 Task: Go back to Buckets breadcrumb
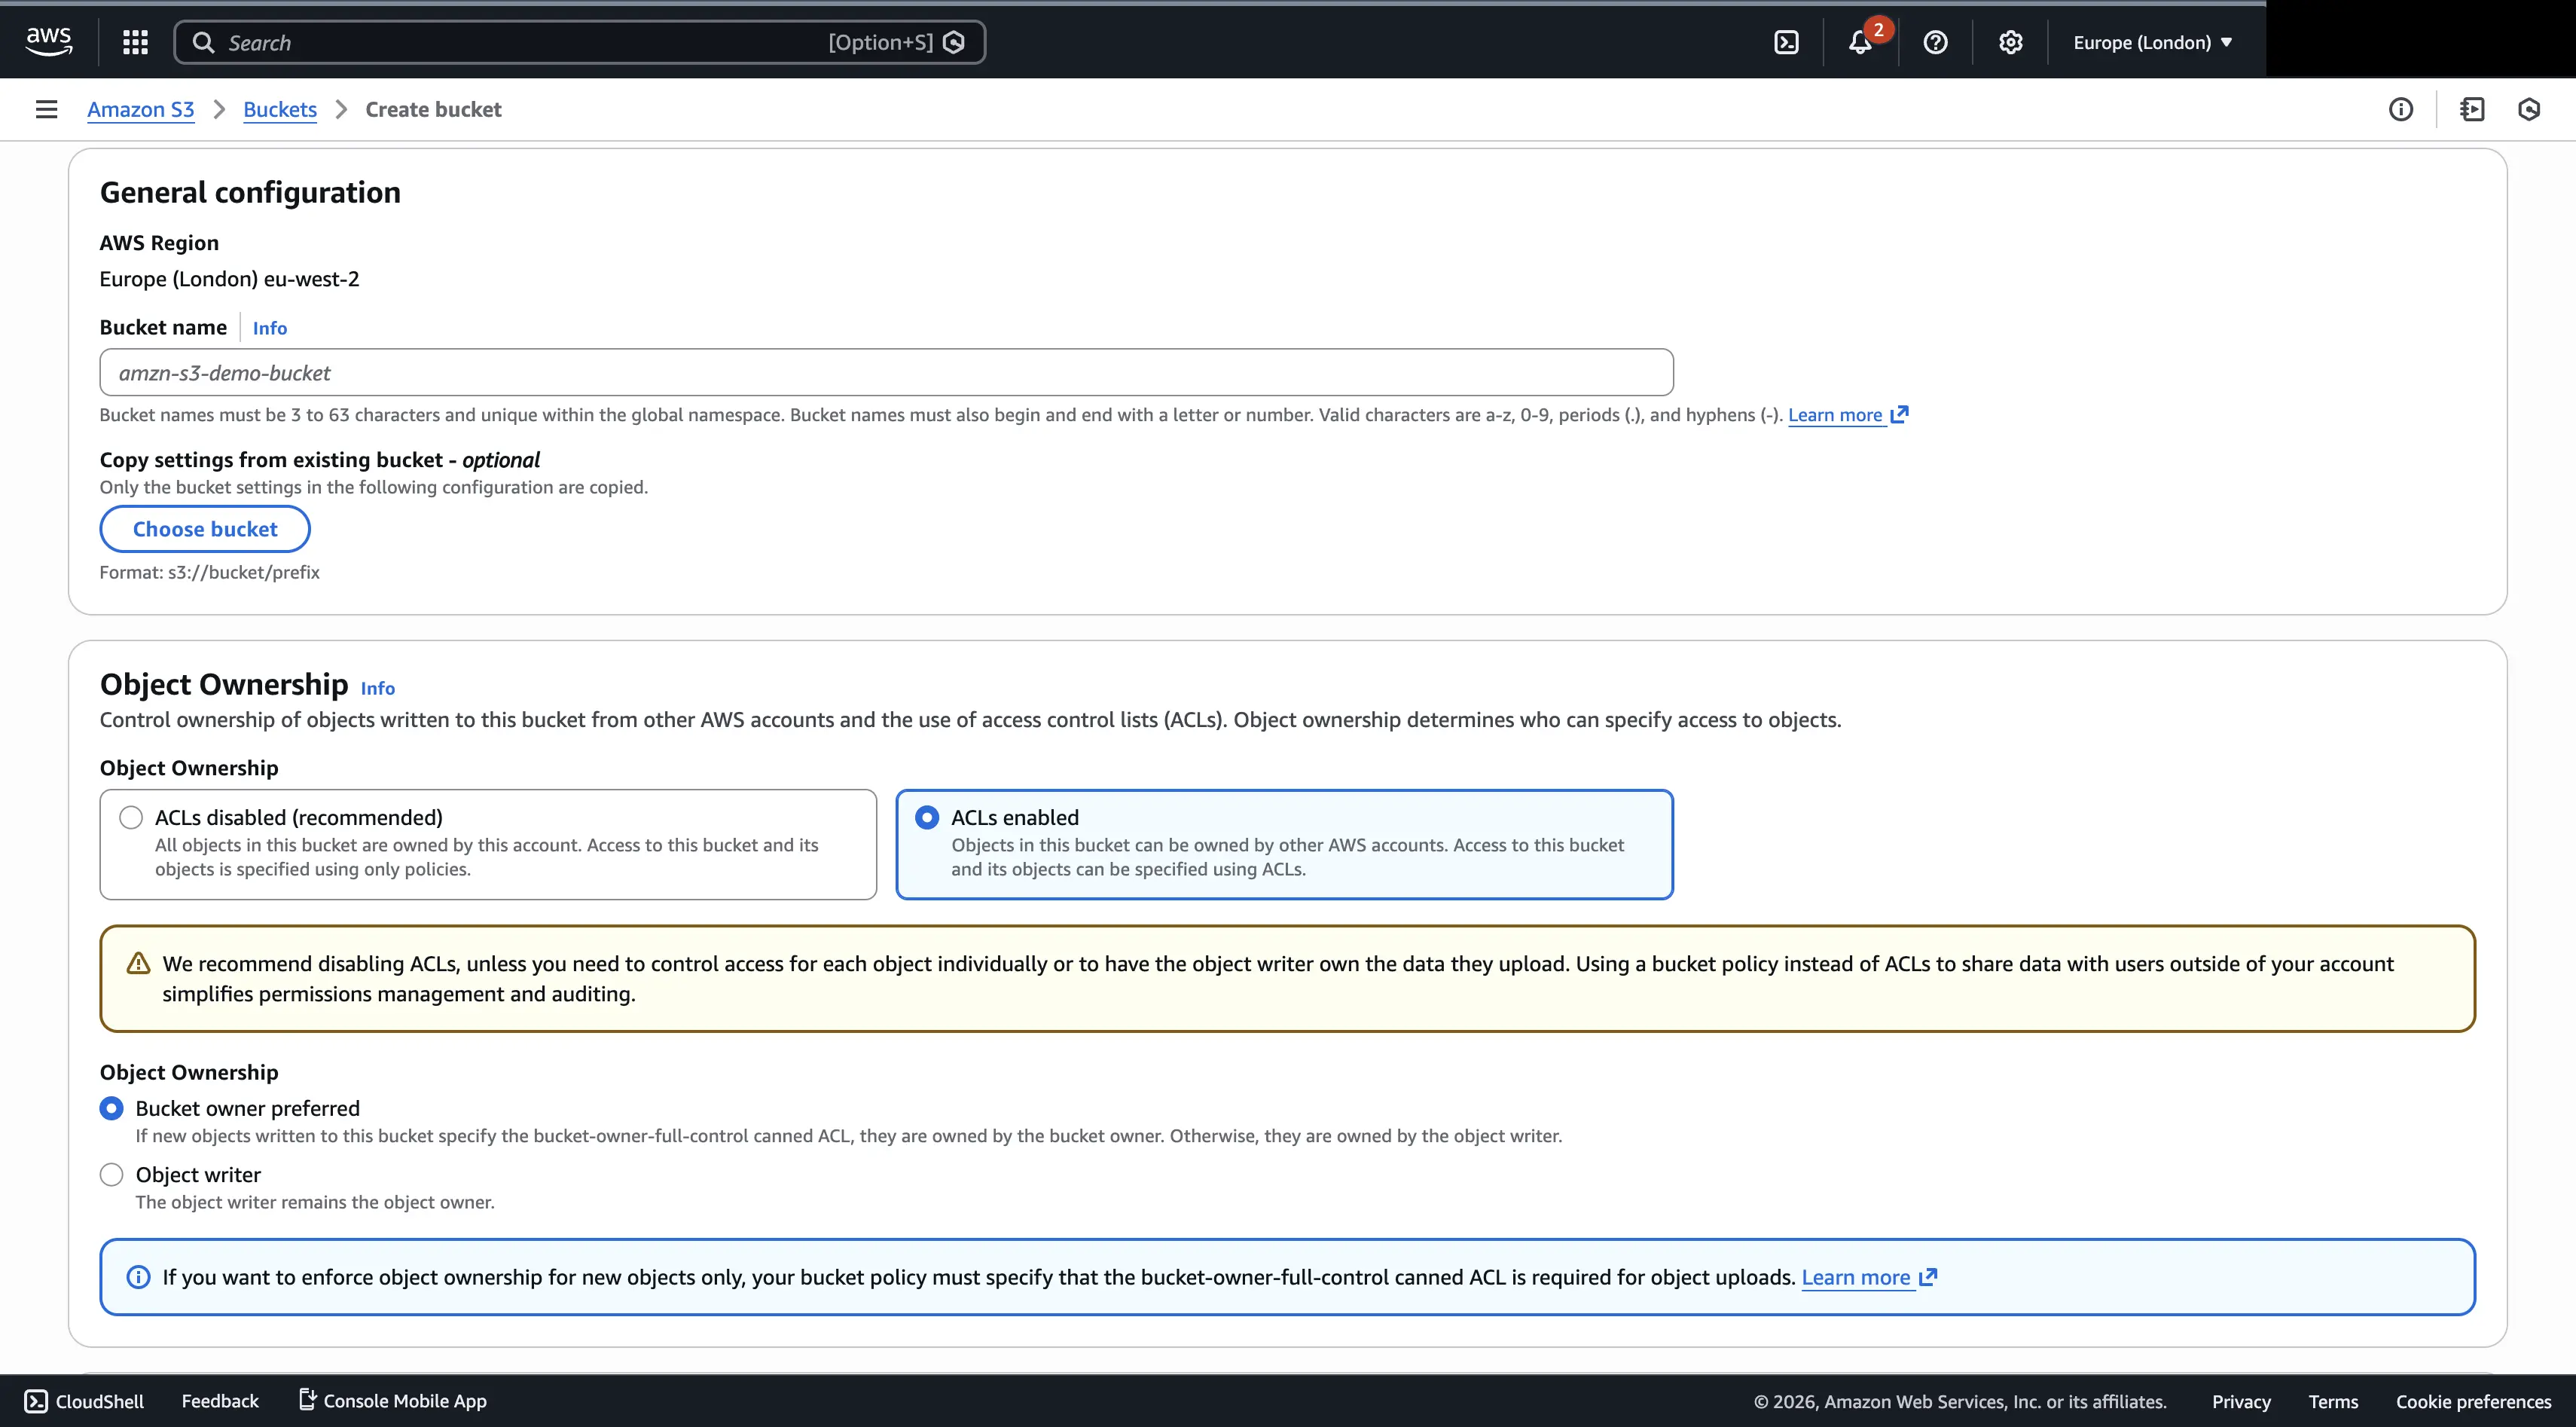[x=280, y=109]
